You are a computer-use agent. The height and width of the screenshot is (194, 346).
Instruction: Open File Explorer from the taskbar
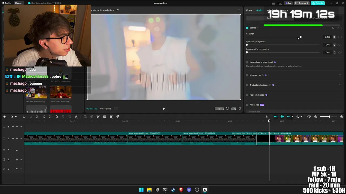tap(149, 190)
